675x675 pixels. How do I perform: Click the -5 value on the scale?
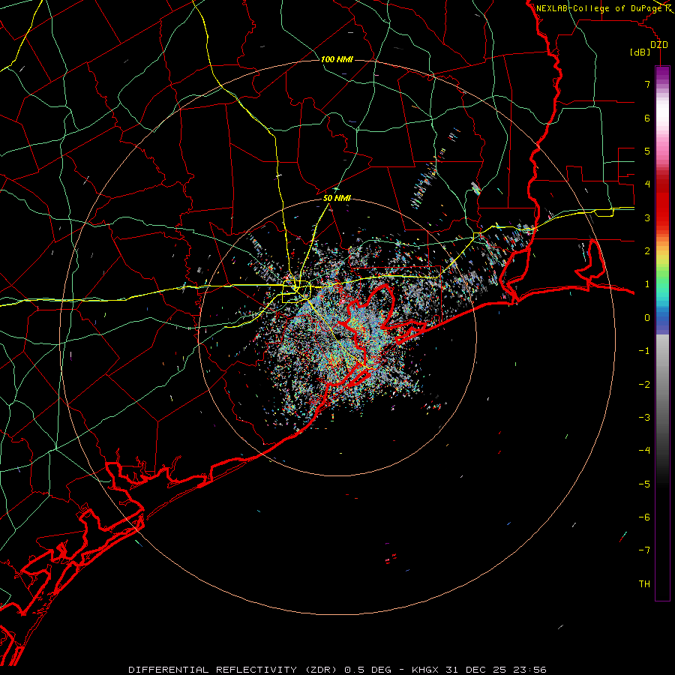[644, 484]
